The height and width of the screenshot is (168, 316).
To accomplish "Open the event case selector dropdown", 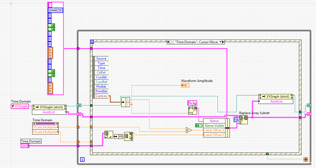I will point(220,42).
